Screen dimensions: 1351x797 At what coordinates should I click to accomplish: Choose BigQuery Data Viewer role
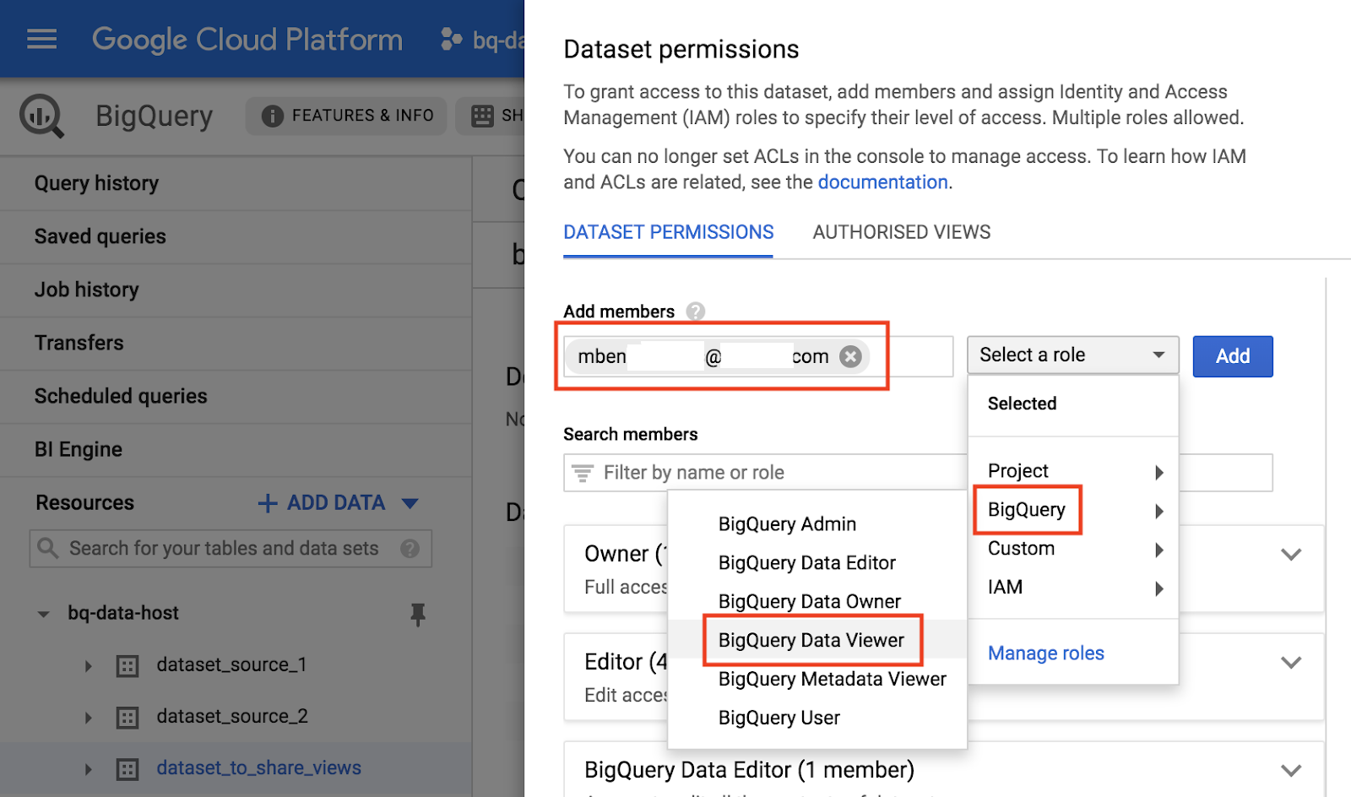(x=811, y=641)
